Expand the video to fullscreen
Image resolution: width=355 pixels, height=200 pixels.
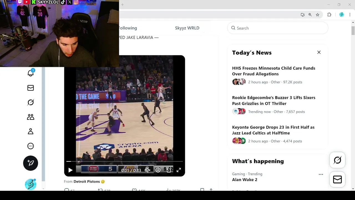[179, 170]
